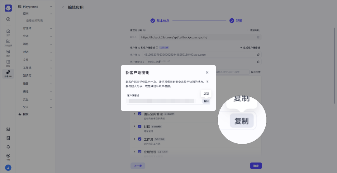Open 查看空间列表 in the menu
Viewport: 337px width, 173px height.
click(x=34, y=21)
